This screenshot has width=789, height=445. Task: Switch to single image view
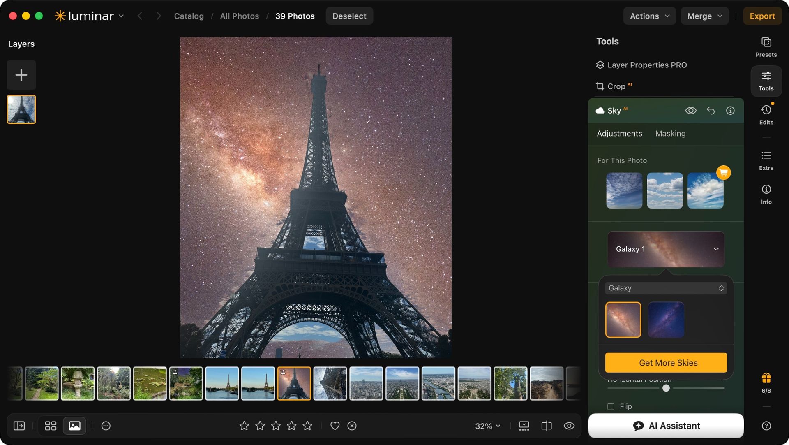74,426
